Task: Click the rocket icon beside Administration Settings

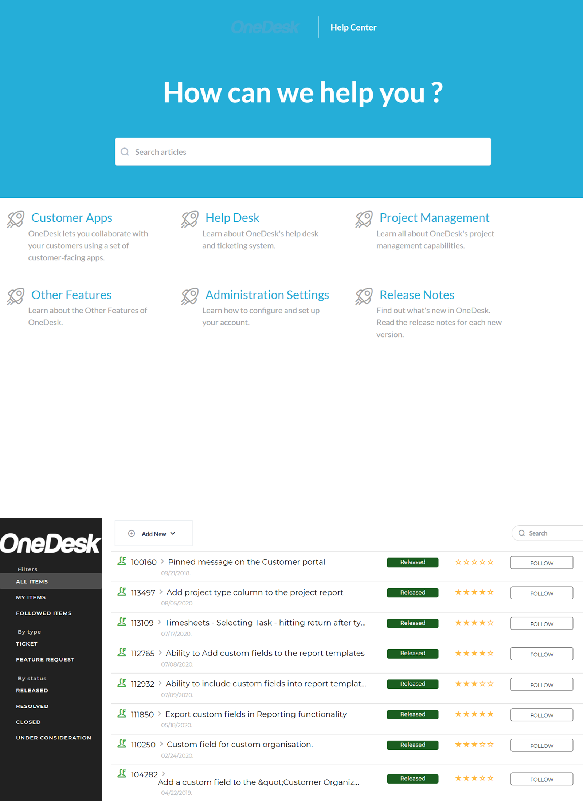Action: pos(190,296)
